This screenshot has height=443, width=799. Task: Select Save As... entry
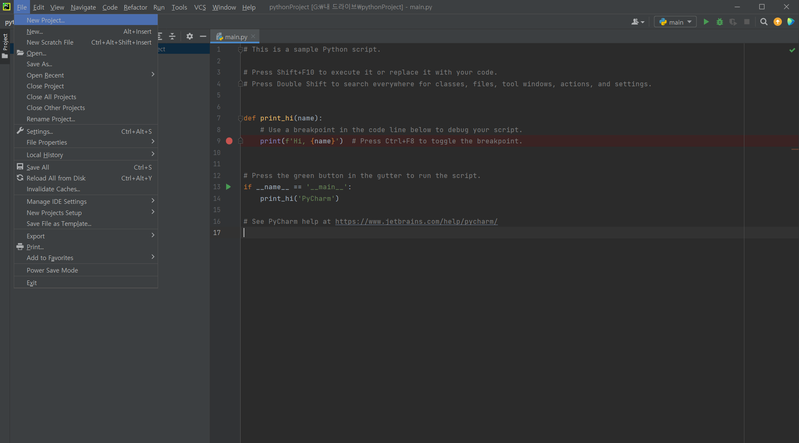click(x=86, y=64)
